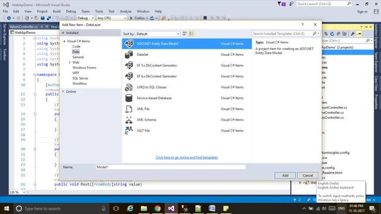This screenshot has height=214, width=381.
Task: Choose the DataSet template icon
Action: coord(128,55)
